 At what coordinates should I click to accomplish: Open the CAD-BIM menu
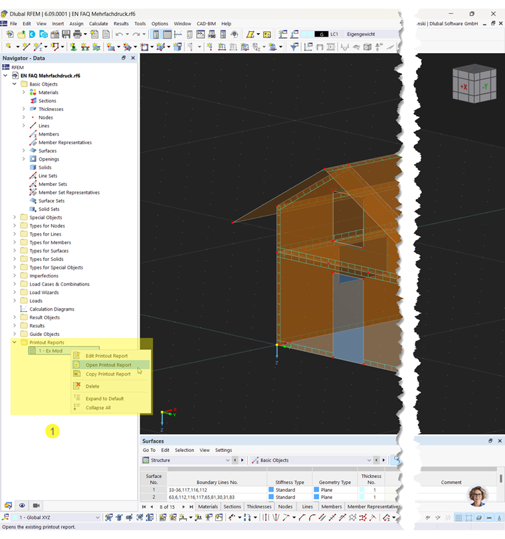point(206,24)
